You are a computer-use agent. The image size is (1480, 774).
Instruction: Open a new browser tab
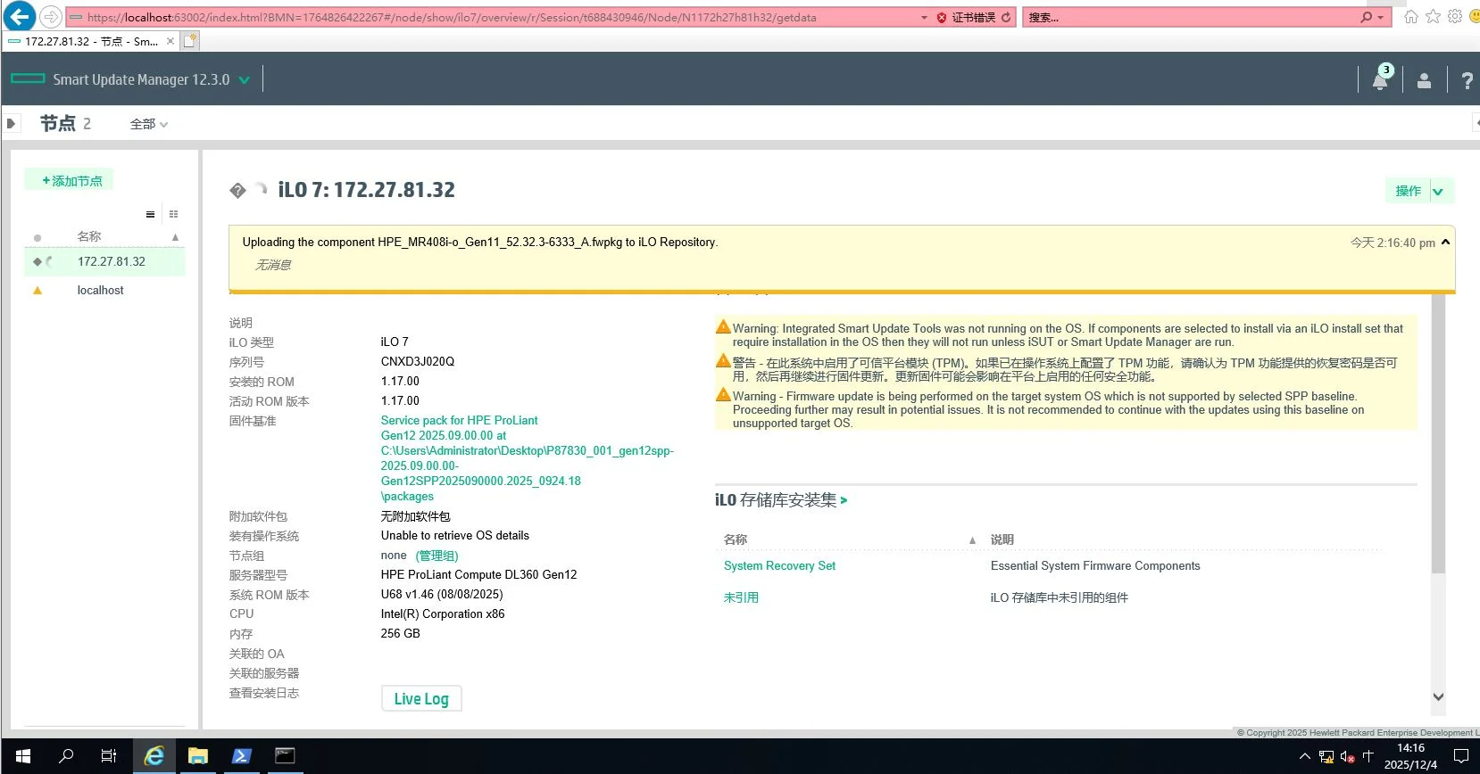[190, 41]
